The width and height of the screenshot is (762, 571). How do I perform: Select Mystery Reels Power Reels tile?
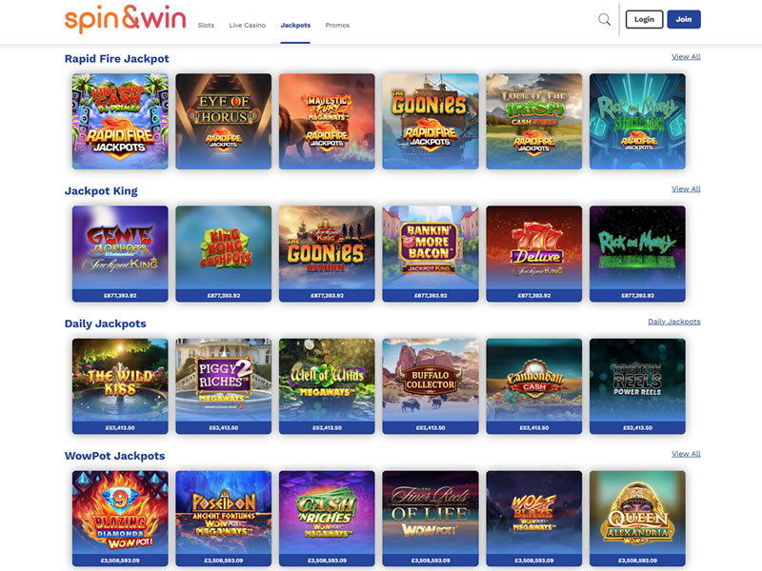637,386
